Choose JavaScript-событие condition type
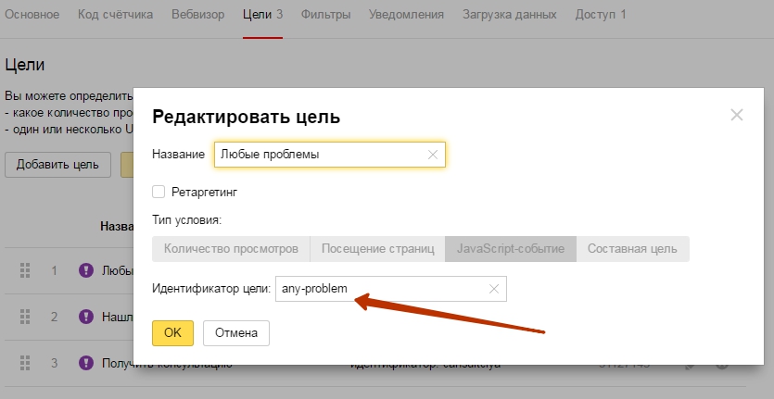Screen dimensions: 774x399 [x=510, y=249]
